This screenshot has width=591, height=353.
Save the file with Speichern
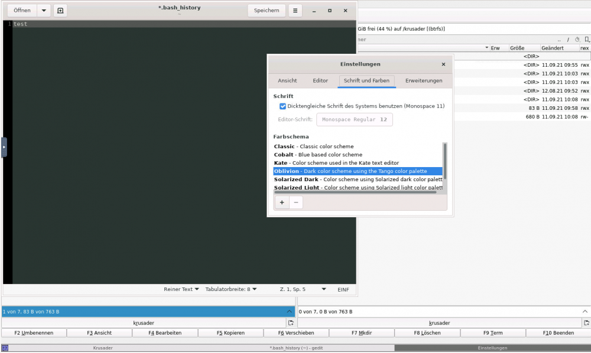(x=267, y=11)
